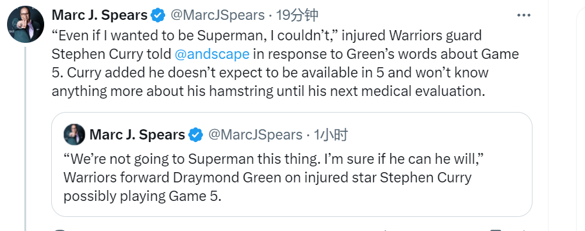Click the 19分钟 timestamp
The width and height of the screenshot is (585, 231).
pyautogui.click(x=296, y=15)
